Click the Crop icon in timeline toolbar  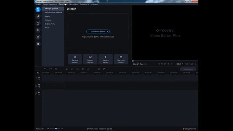click(x=78, y=69)
